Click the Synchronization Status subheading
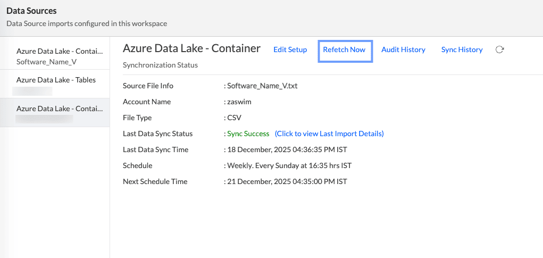Viewport: 543px width, 258px height. (x=160, y=65)
